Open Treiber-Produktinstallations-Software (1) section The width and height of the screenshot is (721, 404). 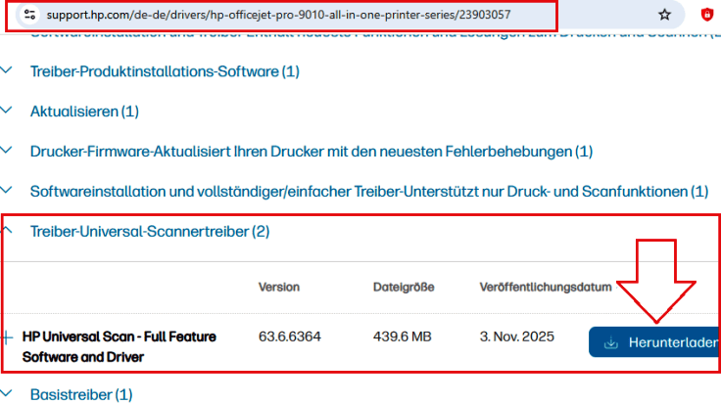pos(165,71)
